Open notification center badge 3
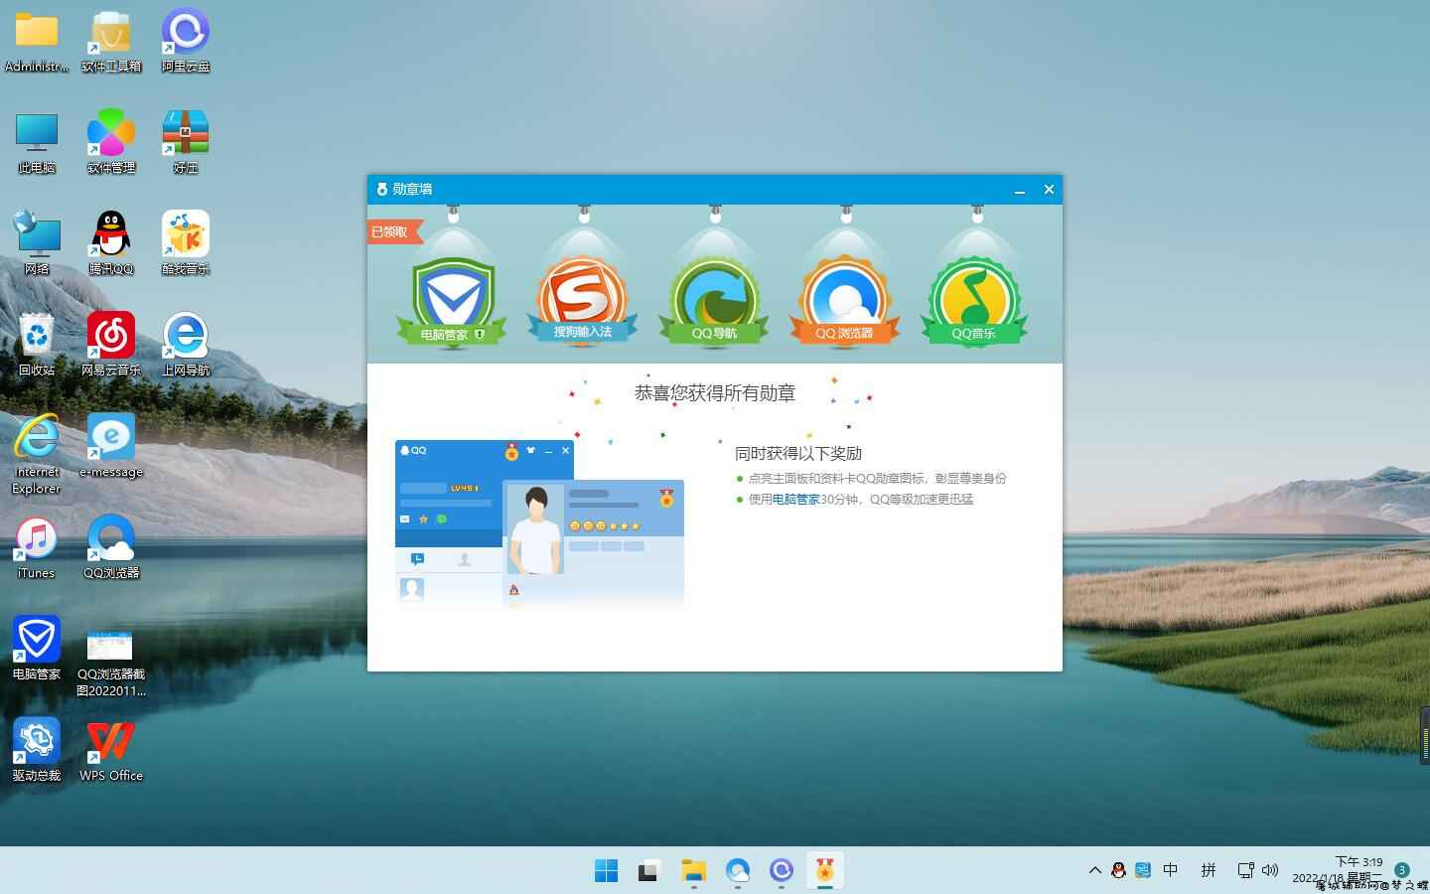 [x=1401, y=870]
